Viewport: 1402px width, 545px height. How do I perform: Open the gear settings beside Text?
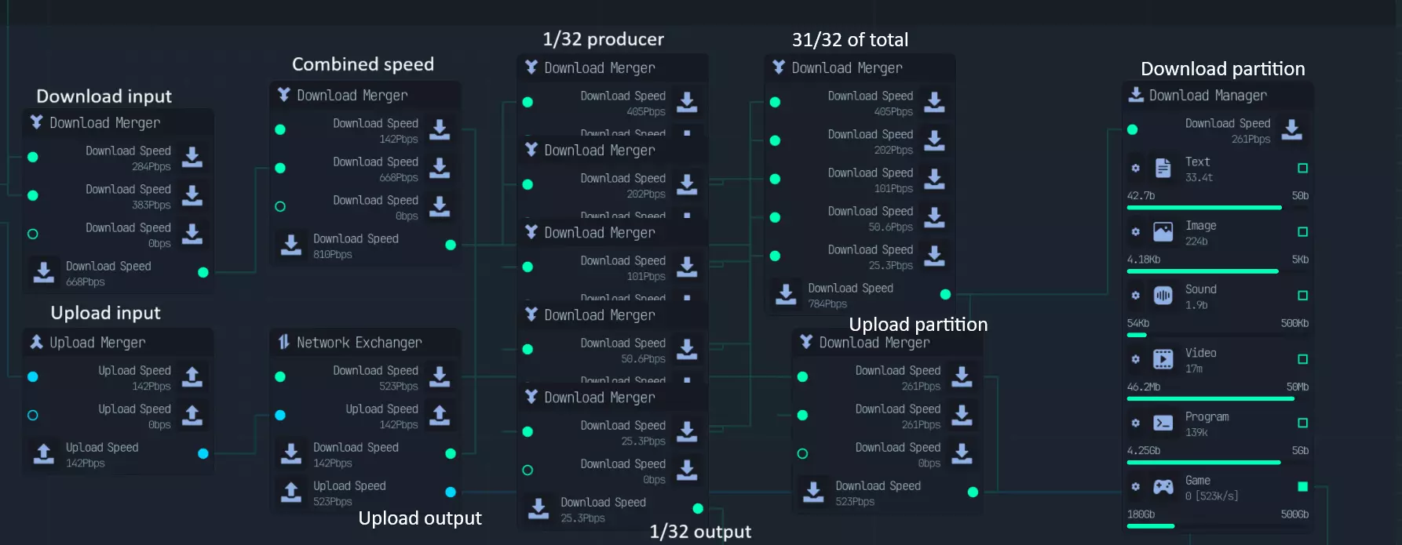(x=1135, y=168)
